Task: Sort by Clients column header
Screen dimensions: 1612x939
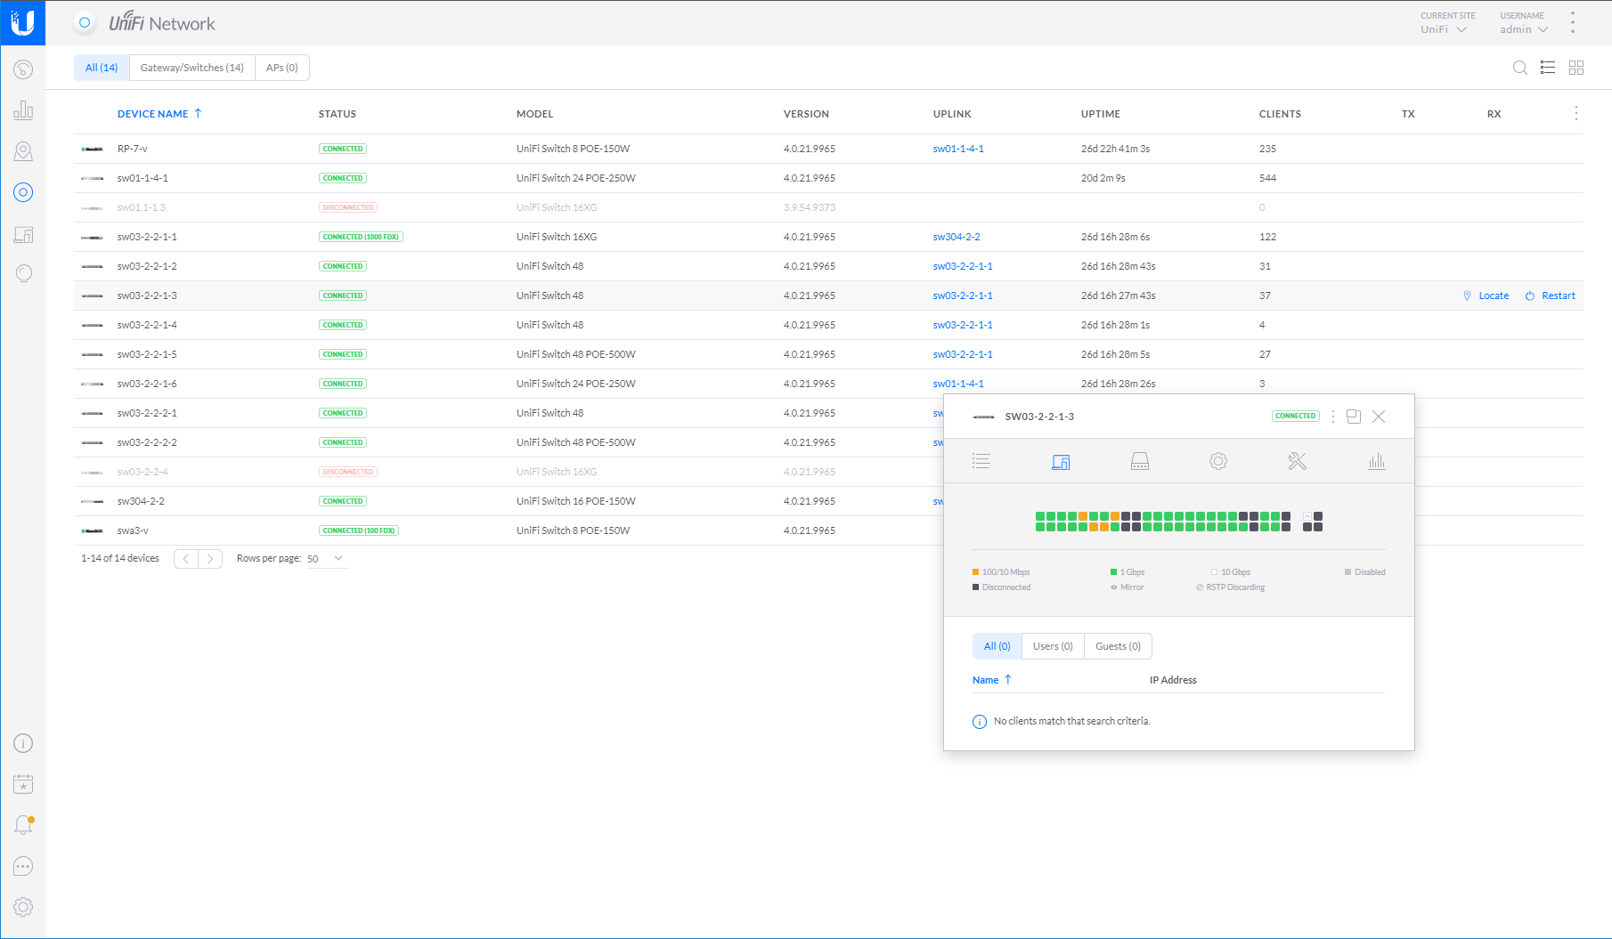Action: (1280, 114)
